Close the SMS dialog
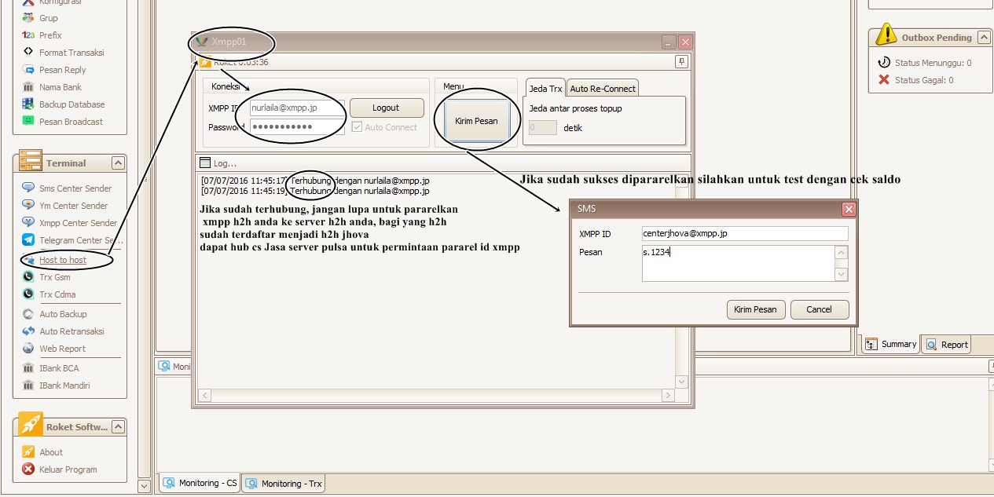This screenshot has width=994, height=497. (849, 210)
